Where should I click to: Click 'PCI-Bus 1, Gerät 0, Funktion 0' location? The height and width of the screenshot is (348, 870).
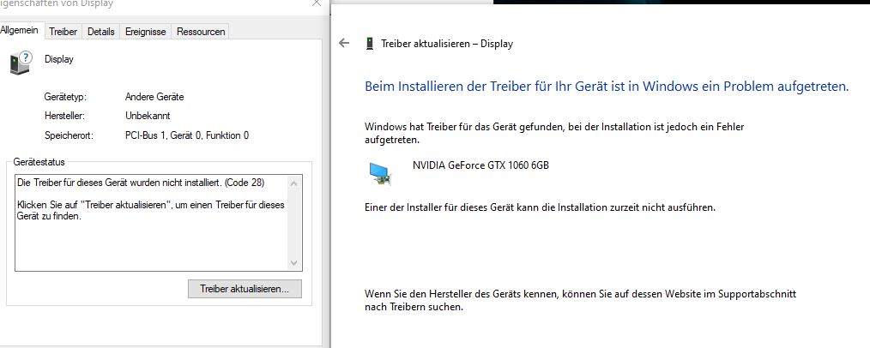click(x=187, y=135)
